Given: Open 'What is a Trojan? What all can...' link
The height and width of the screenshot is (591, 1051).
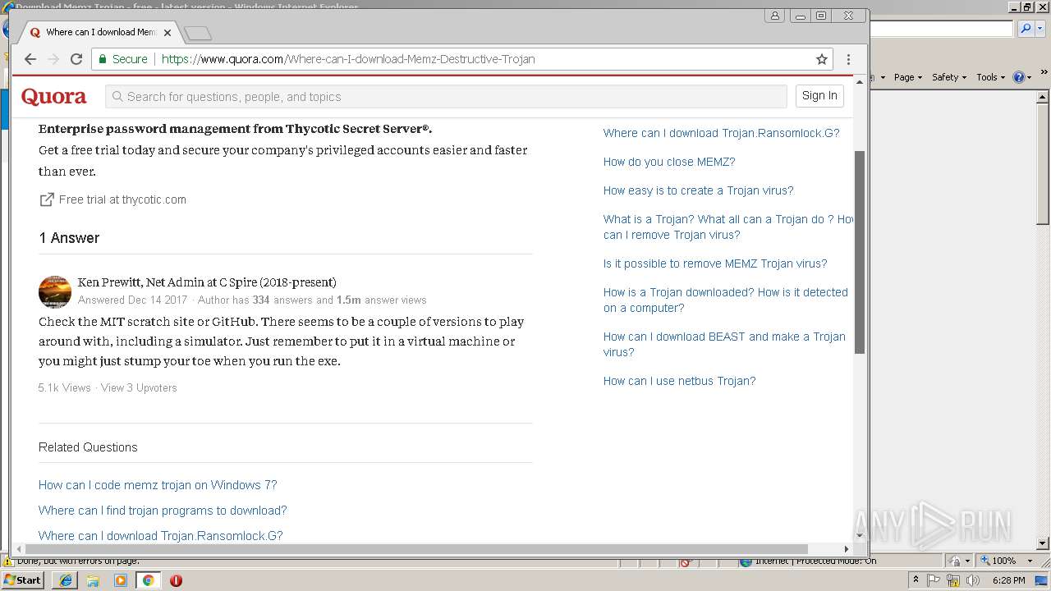Looking at the screenshot, I should (x=727, y=227).
